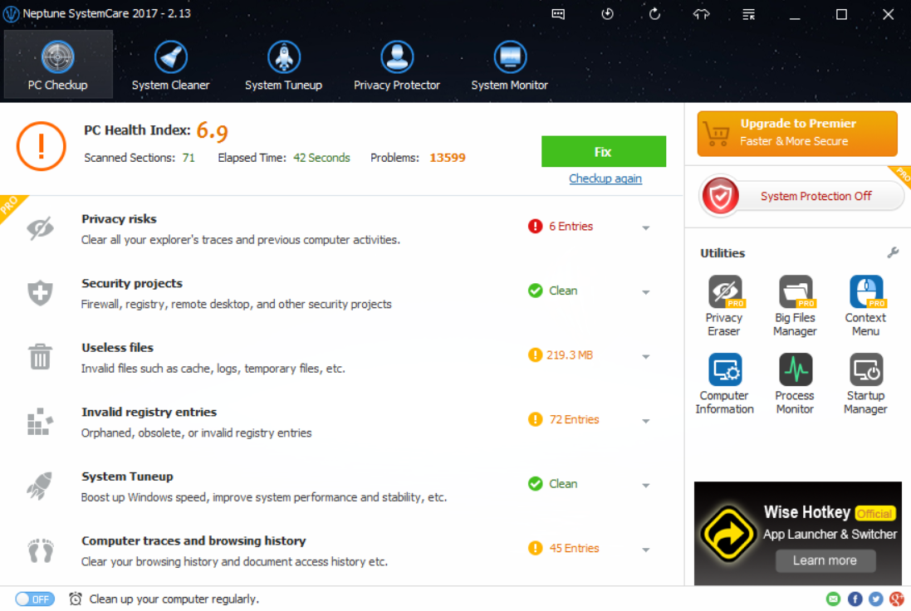Open the Privacy Eraser utility
Viewport: 911px width, 611px height.
click(x=724, y=306)
